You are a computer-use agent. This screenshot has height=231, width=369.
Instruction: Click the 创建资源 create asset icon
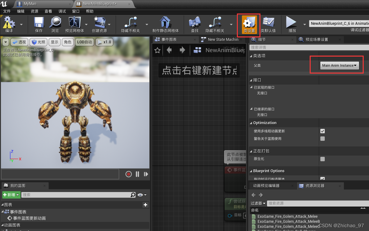(x=99, y=24)
